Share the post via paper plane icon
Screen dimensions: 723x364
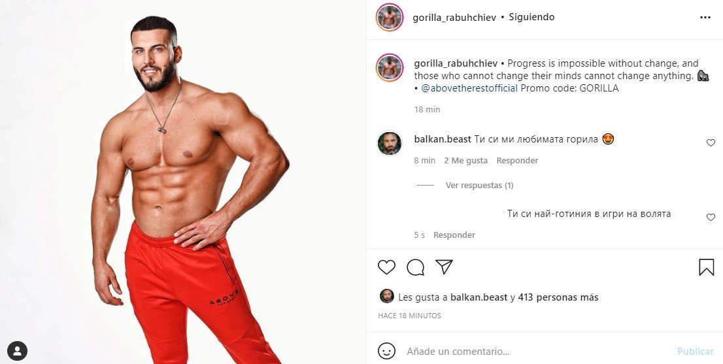pos(444,267)
